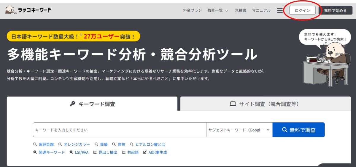Expand the 機能一覧 dropdown menu

tap(218, 10)
